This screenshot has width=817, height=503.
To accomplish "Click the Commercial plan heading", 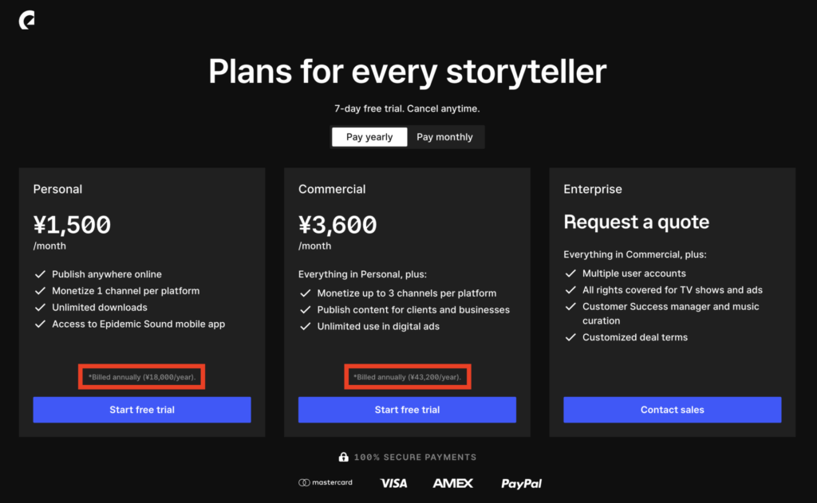I will pos(332,189).
